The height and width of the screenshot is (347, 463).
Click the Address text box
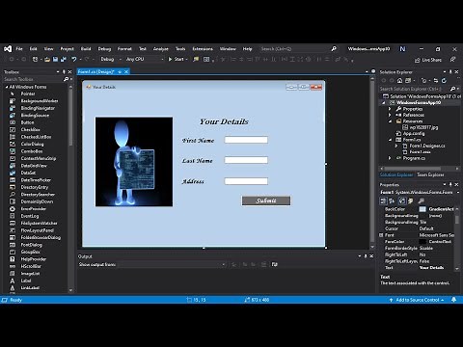pos(246,181)
